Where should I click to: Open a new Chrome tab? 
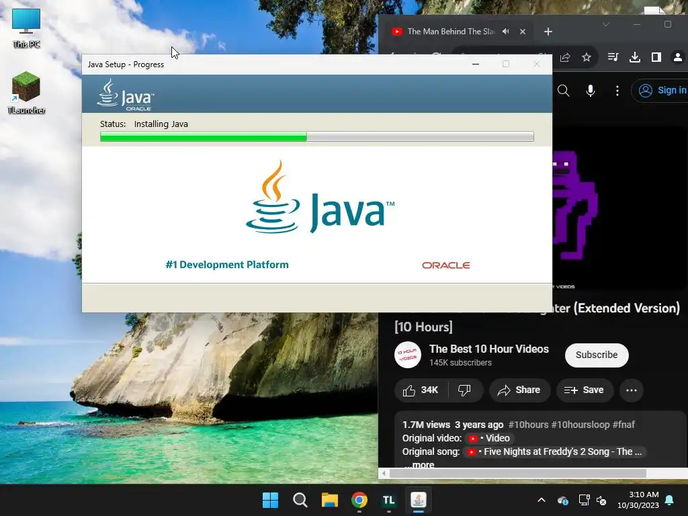(x=548, y=32)
